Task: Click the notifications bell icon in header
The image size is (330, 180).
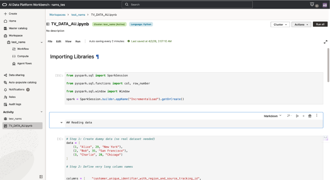Action: 312,4
